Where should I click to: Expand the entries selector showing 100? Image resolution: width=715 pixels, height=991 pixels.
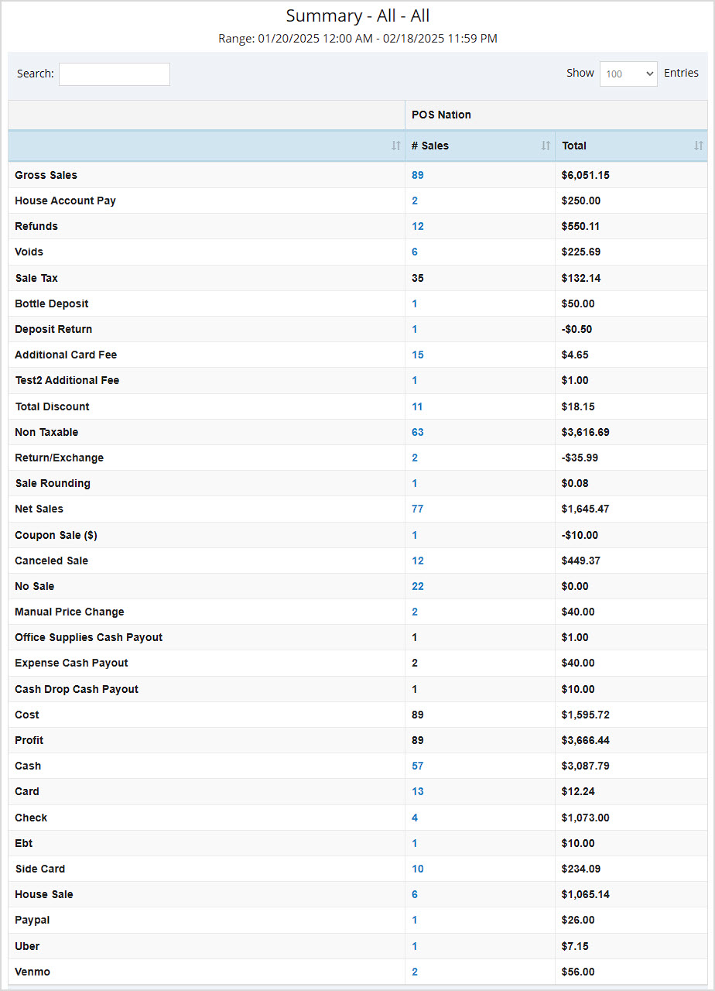pos(628,74)
